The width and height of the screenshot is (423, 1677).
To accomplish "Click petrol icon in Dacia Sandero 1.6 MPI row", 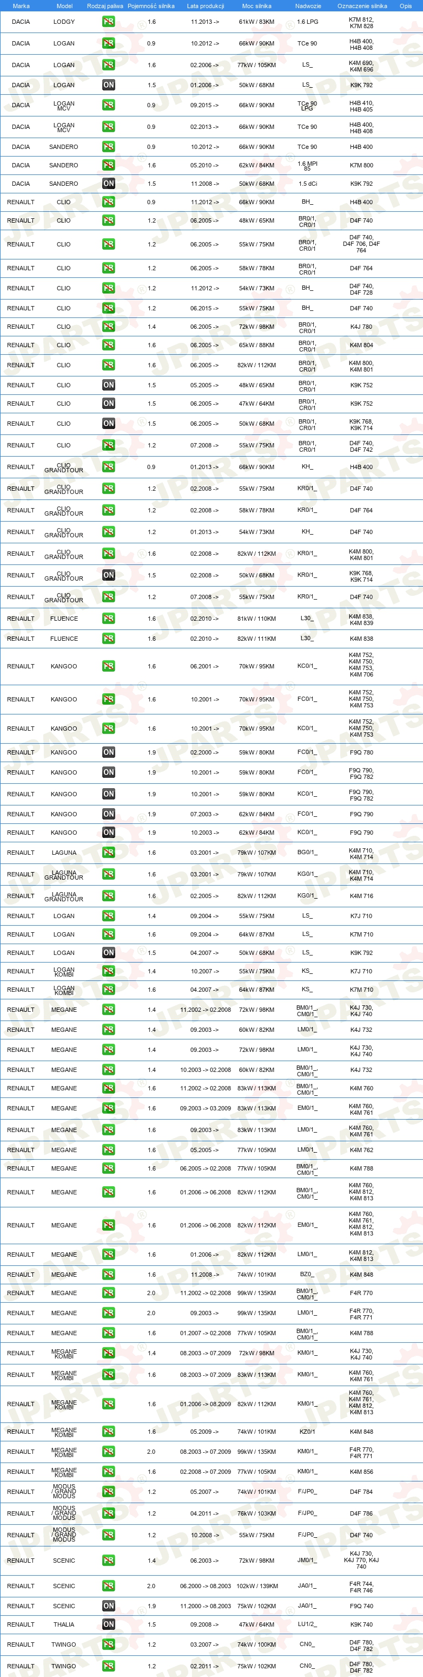I will pos(109,165).
